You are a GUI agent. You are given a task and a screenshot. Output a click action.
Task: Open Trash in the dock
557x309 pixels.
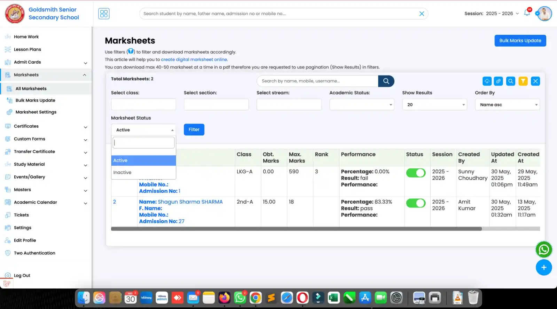click(x=473, y=298)
